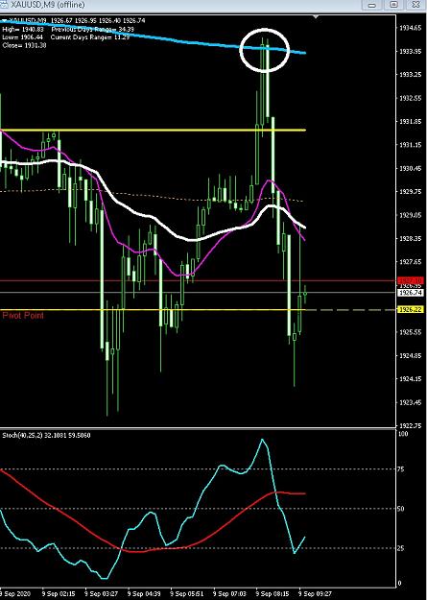Click the 50 level on Stochastic scale
This screenshot has height=600, width=427.
400,509
